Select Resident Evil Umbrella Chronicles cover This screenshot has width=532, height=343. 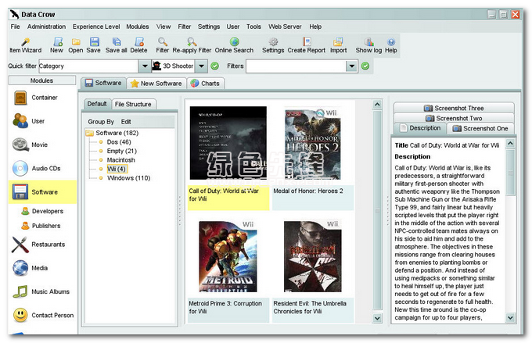click(x=312, y=256)
